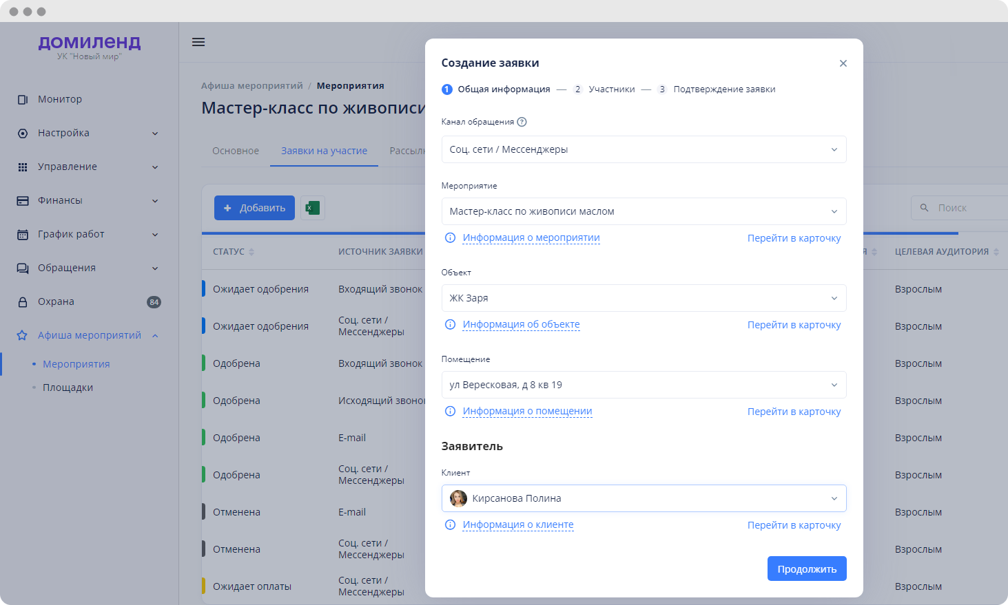Click Кирсанова Полина avatar thumbnail
Screen dimensions: 1008x605
pyautogui.click(x=458, y=498)
